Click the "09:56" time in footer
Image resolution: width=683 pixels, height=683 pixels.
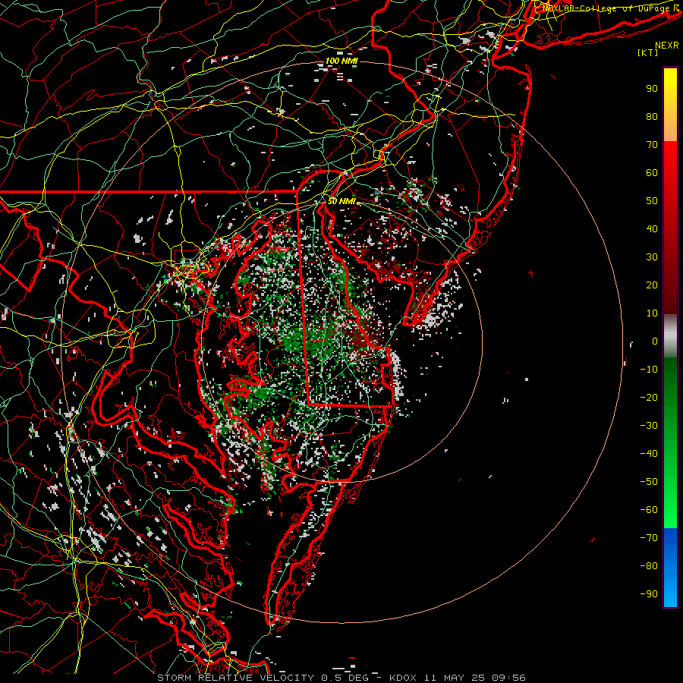[508, 678]
